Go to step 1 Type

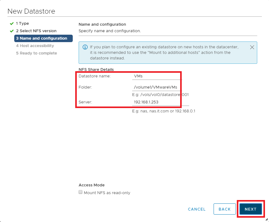click(x=22, y=24)
